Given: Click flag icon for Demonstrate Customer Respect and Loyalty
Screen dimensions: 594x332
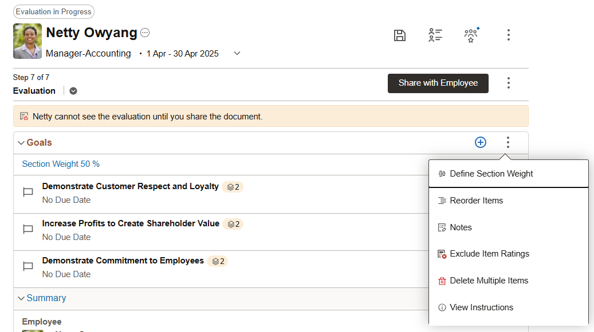Looking at the screenshot, I should point(28,192).
